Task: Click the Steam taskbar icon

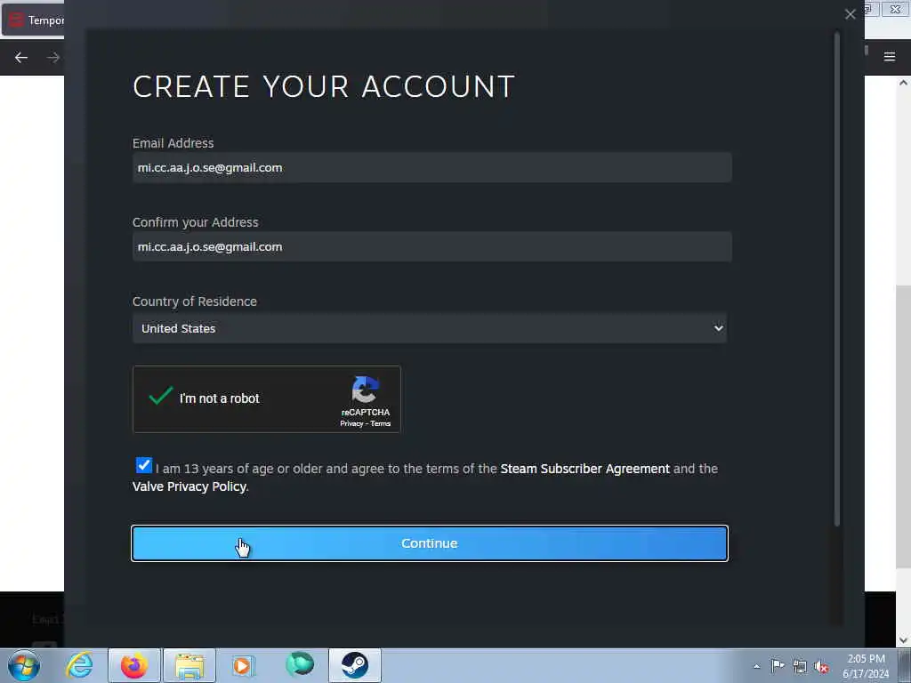Action: point(354,665)
